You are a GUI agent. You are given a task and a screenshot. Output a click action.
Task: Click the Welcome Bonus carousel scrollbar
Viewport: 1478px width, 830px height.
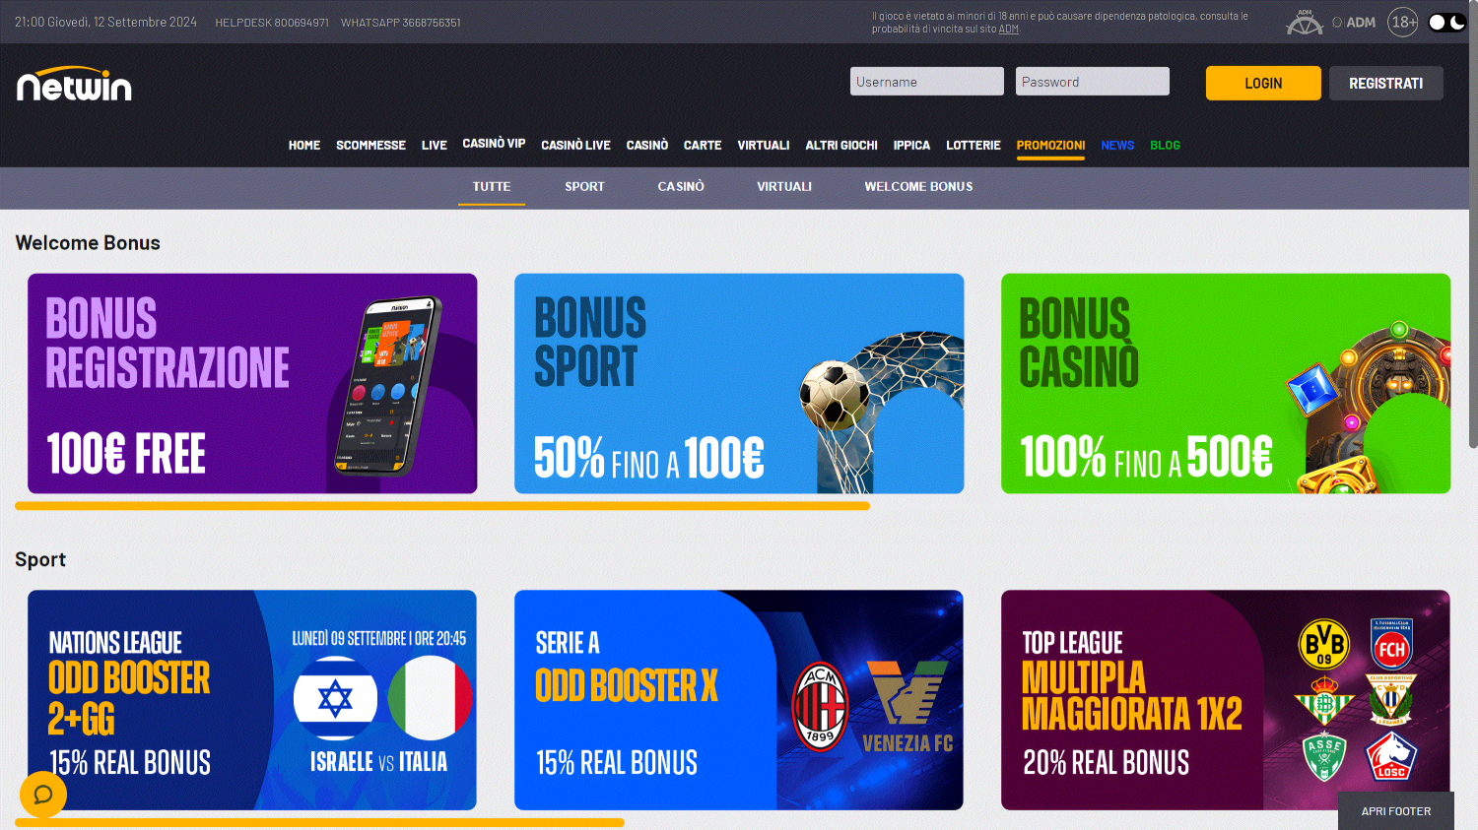click(442, 506)
